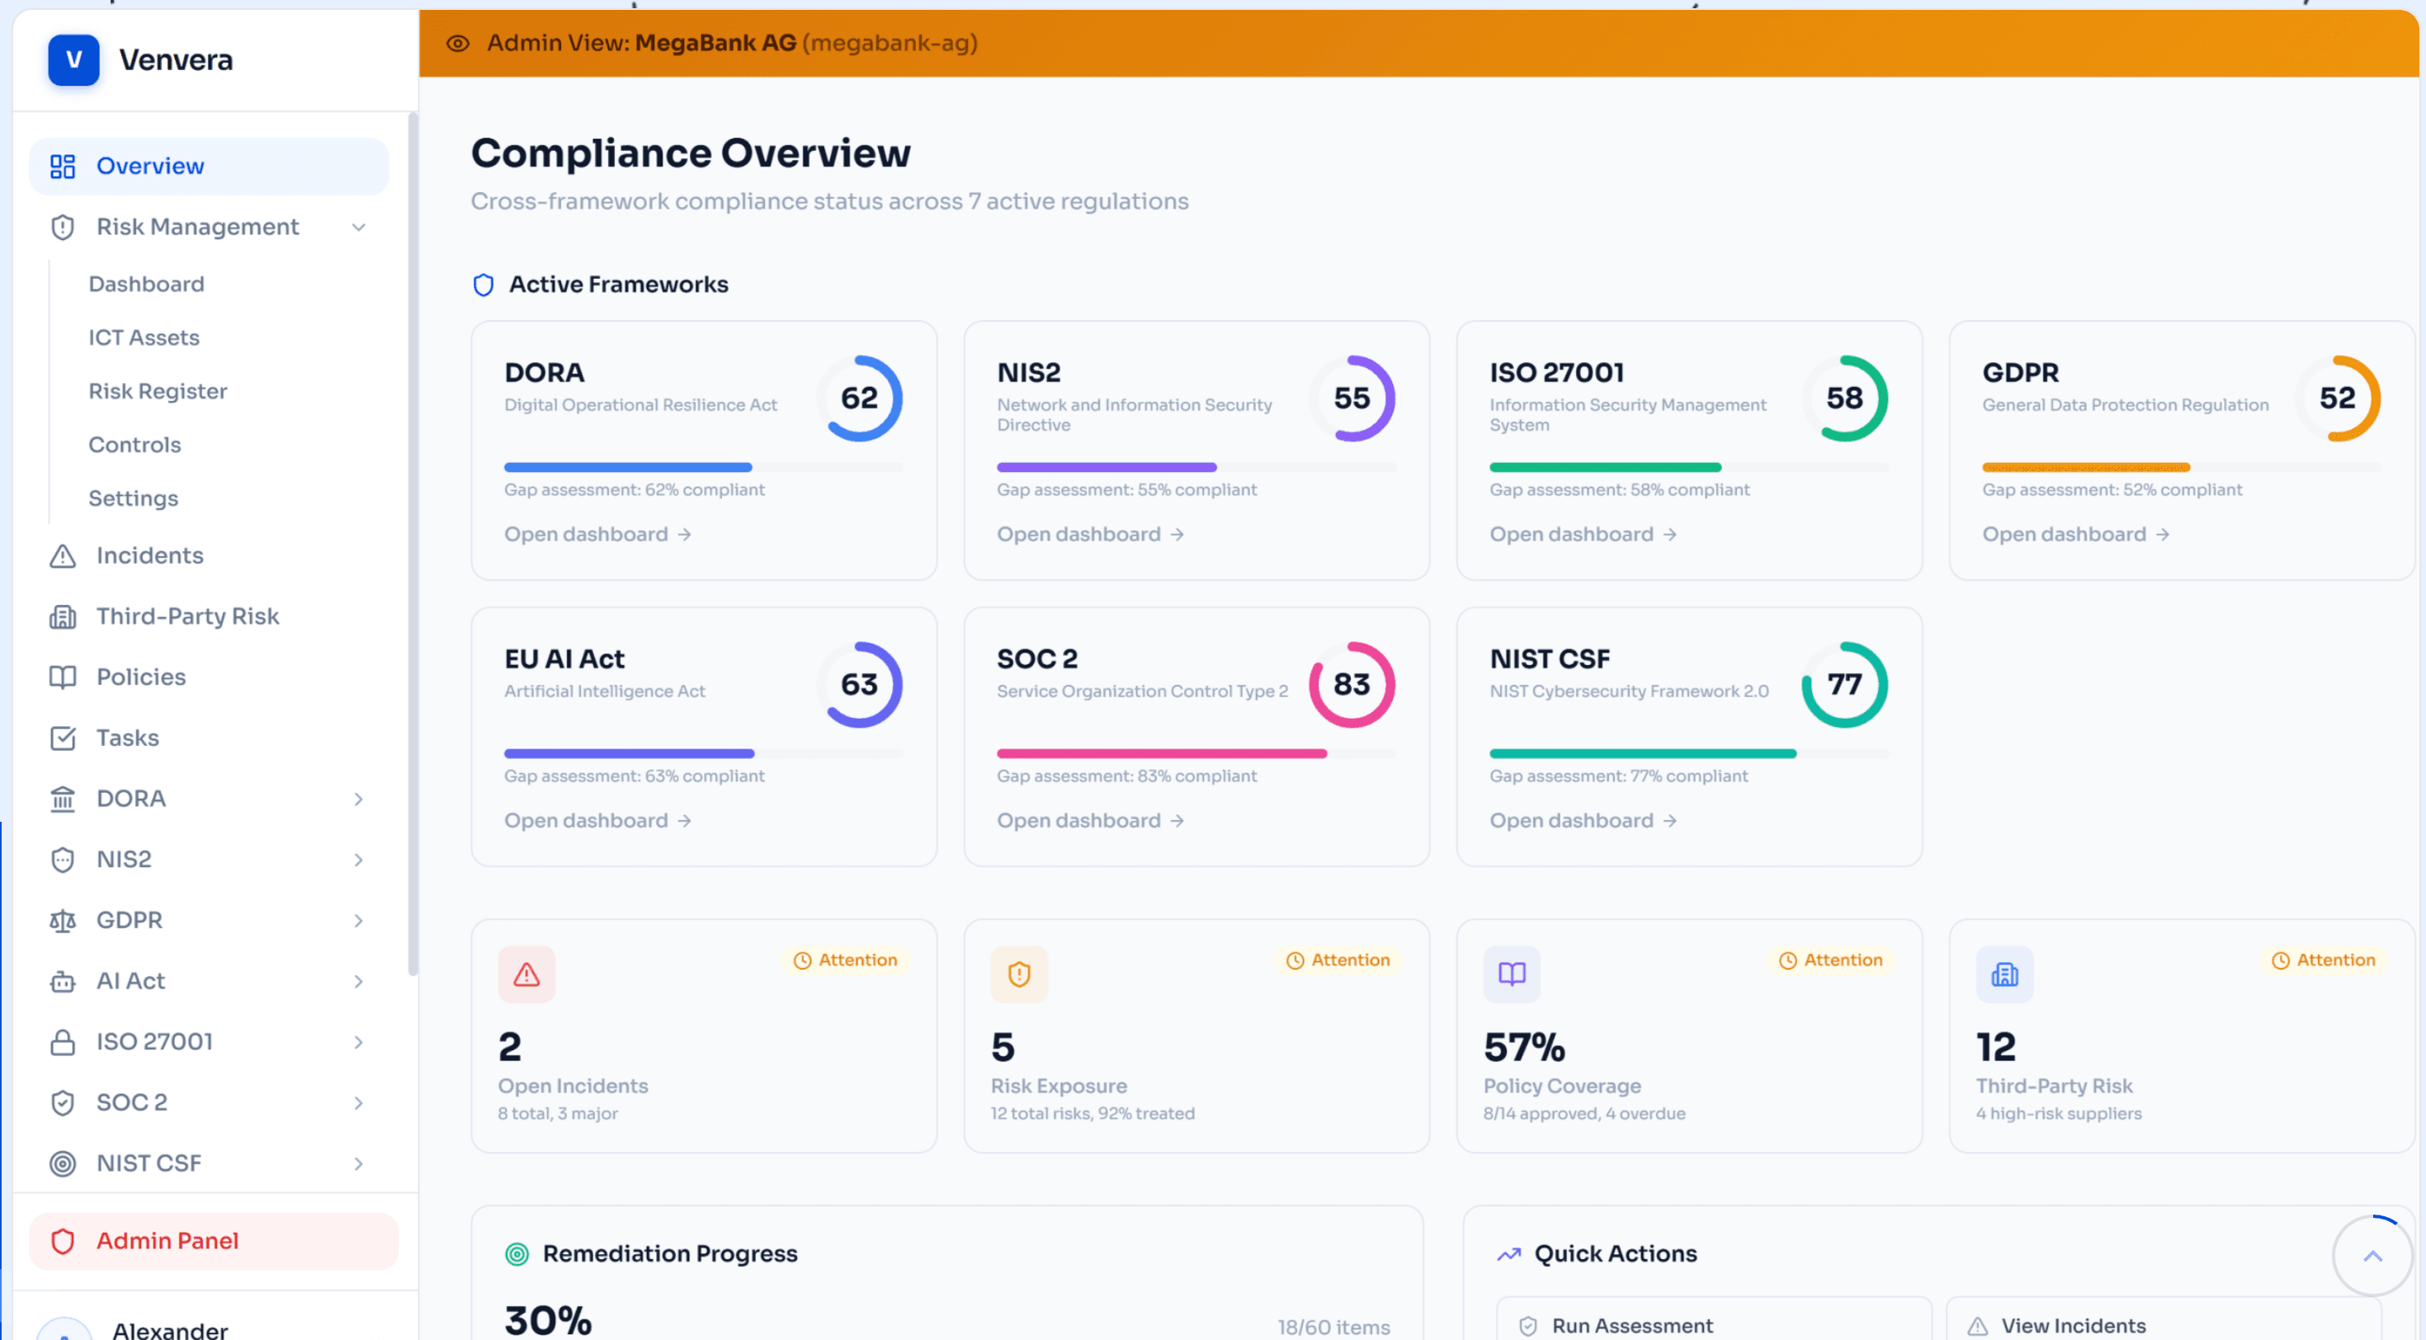The height and width of the screenshot is (1340, 2426).
Task: Click the Open Incidents warning triangle icon
Action: pyautogui.click(x=526, y=974)
